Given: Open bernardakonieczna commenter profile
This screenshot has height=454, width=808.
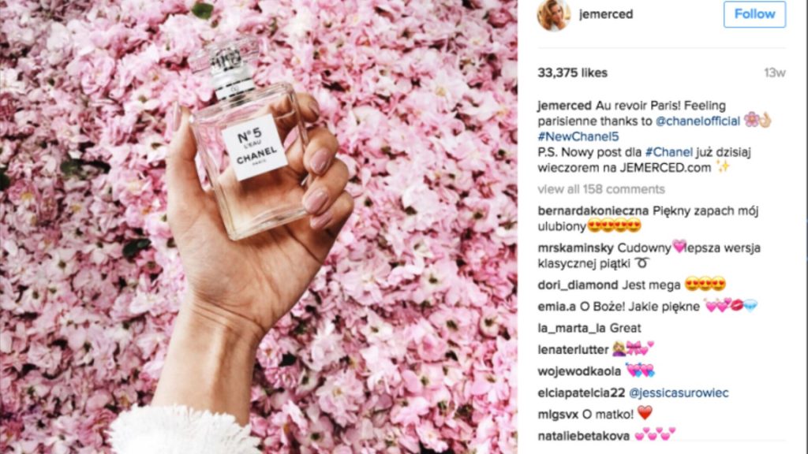Looking at the screenshot, I should tap(593, 210).
